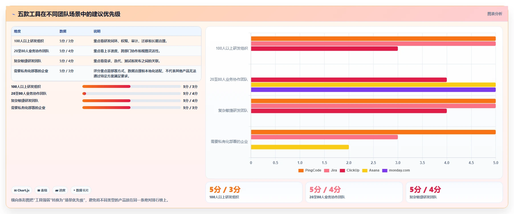Click description 重点看上手速度、跨部门协作
The width and height of the screenshot is (514, 214).
pyautogui.click(x=127, y=51)
